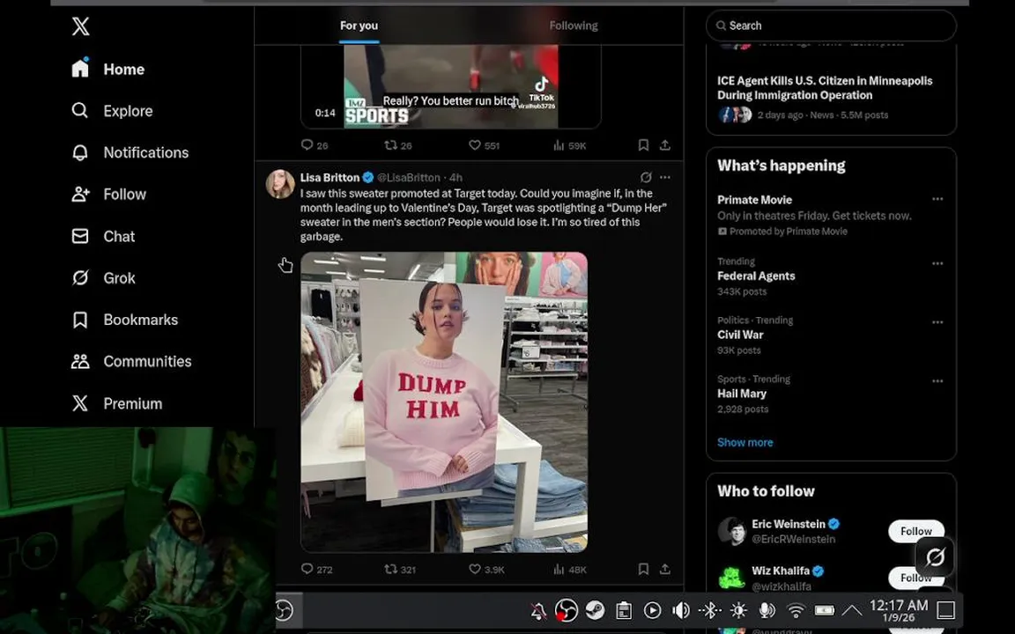Open the volume tray icon
Image resolution: width=1015 pixels, height=634 pixels.
point(681,610)
